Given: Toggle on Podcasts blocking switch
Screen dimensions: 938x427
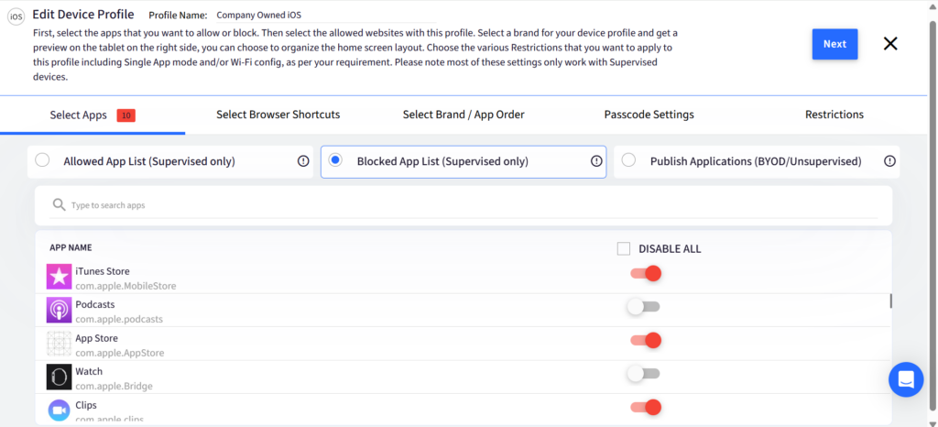Looking at the screenshot, I should [x=644, y=307].
